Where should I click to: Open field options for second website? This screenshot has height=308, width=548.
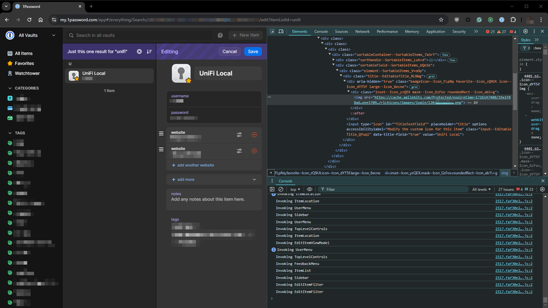(239, 151)
